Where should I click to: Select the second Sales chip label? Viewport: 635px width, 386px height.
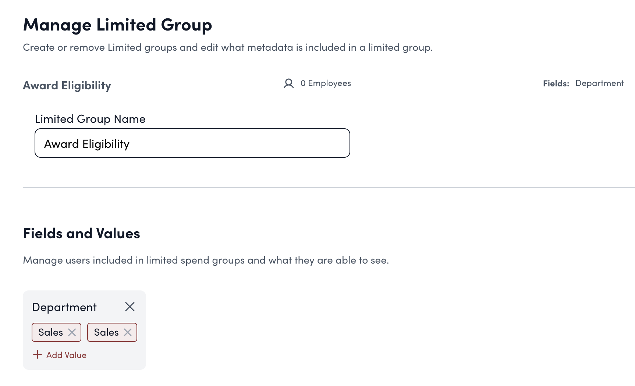point(106,332)
